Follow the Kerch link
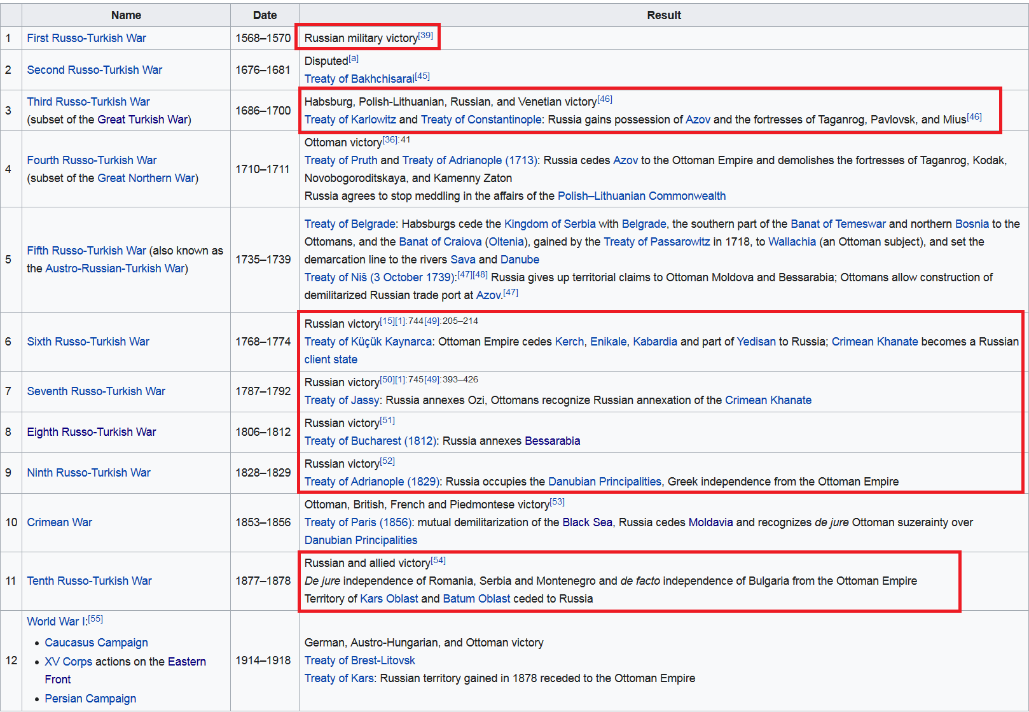1029x712 pixels. (569, 342)
